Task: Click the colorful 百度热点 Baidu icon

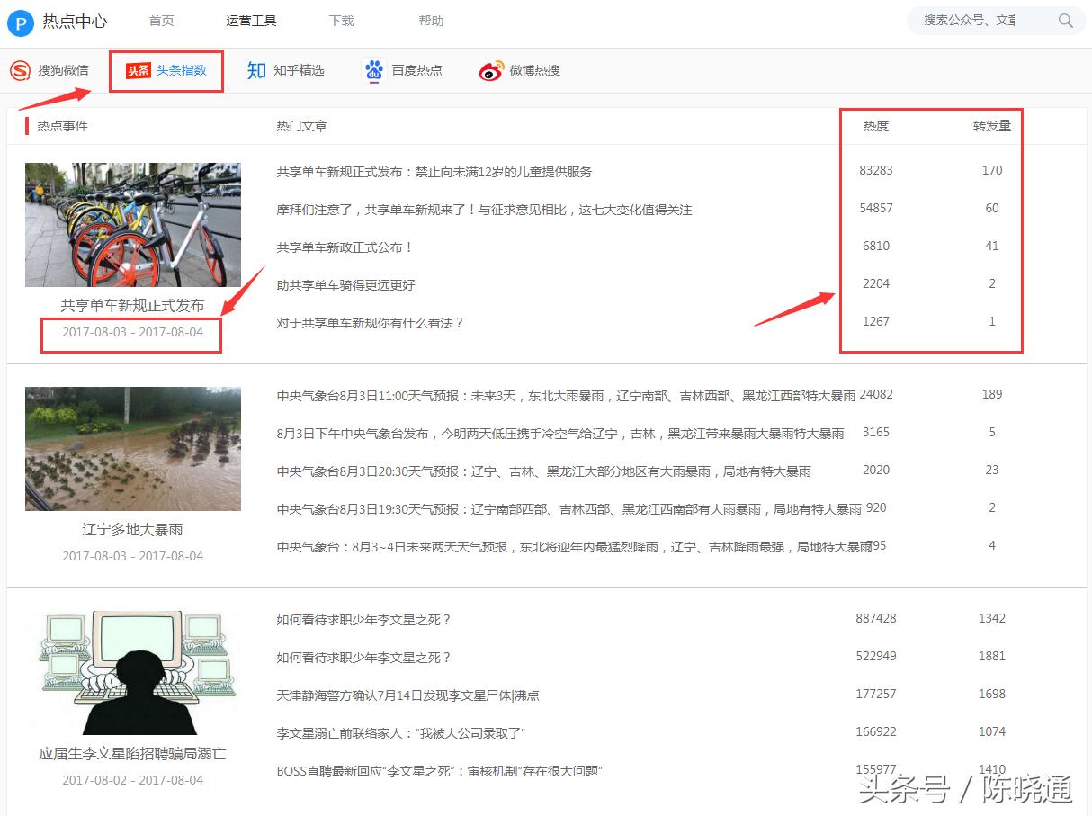Action: pos(373,70)
